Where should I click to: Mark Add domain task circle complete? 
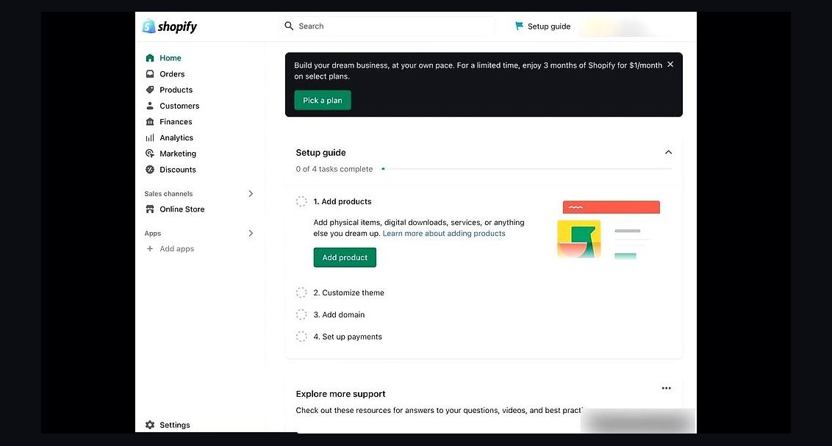(301, 314)
